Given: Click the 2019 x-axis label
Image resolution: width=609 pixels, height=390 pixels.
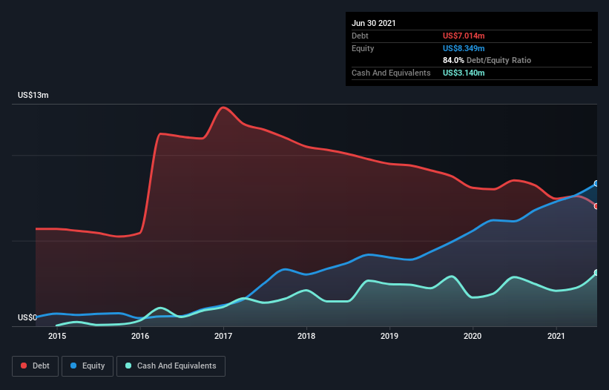Looking at the screenshot, I should pos(389,336).
